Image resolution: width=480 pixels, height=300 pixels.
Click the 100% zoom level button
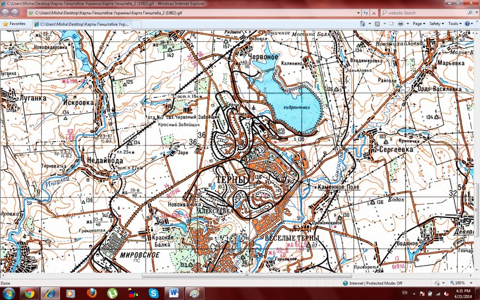457,283
